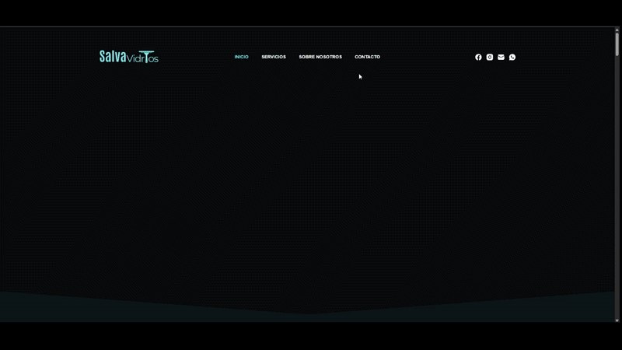
Task: Go to the INICIO menu item
Action: pos(242,57)
